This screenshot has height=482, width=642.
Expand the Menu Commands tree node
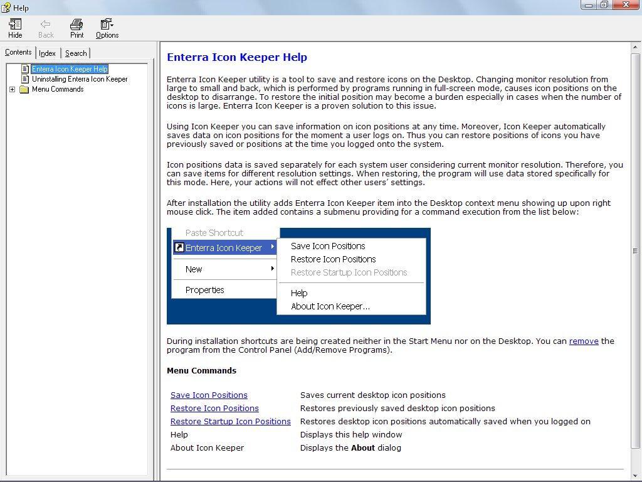pos(13,89)
